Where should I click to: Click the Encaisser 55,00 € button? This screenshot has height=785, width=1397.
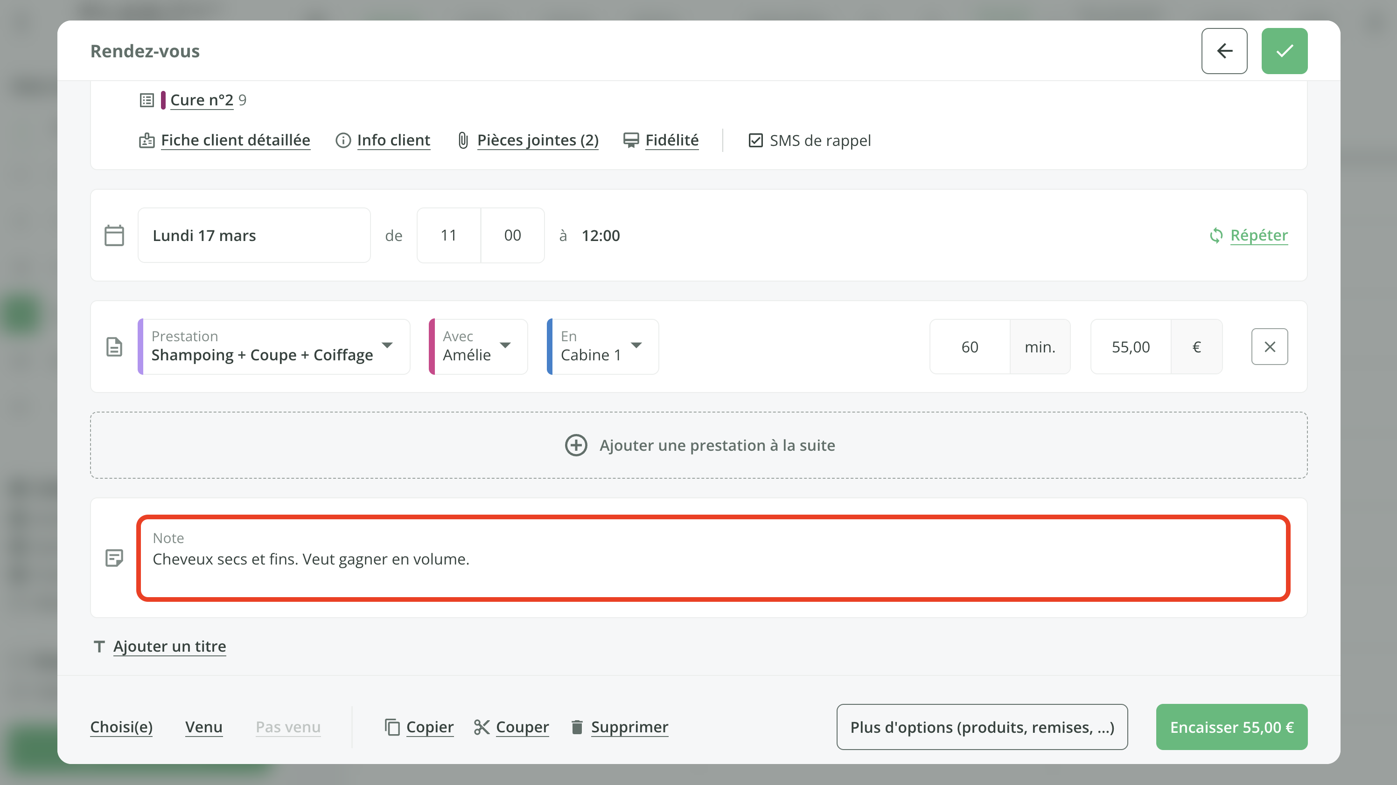[1232, 726]
